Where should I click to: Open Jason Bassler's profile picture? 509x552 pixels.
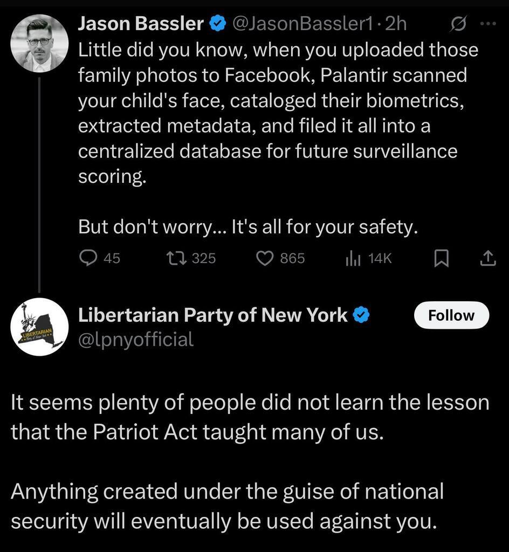40,43
